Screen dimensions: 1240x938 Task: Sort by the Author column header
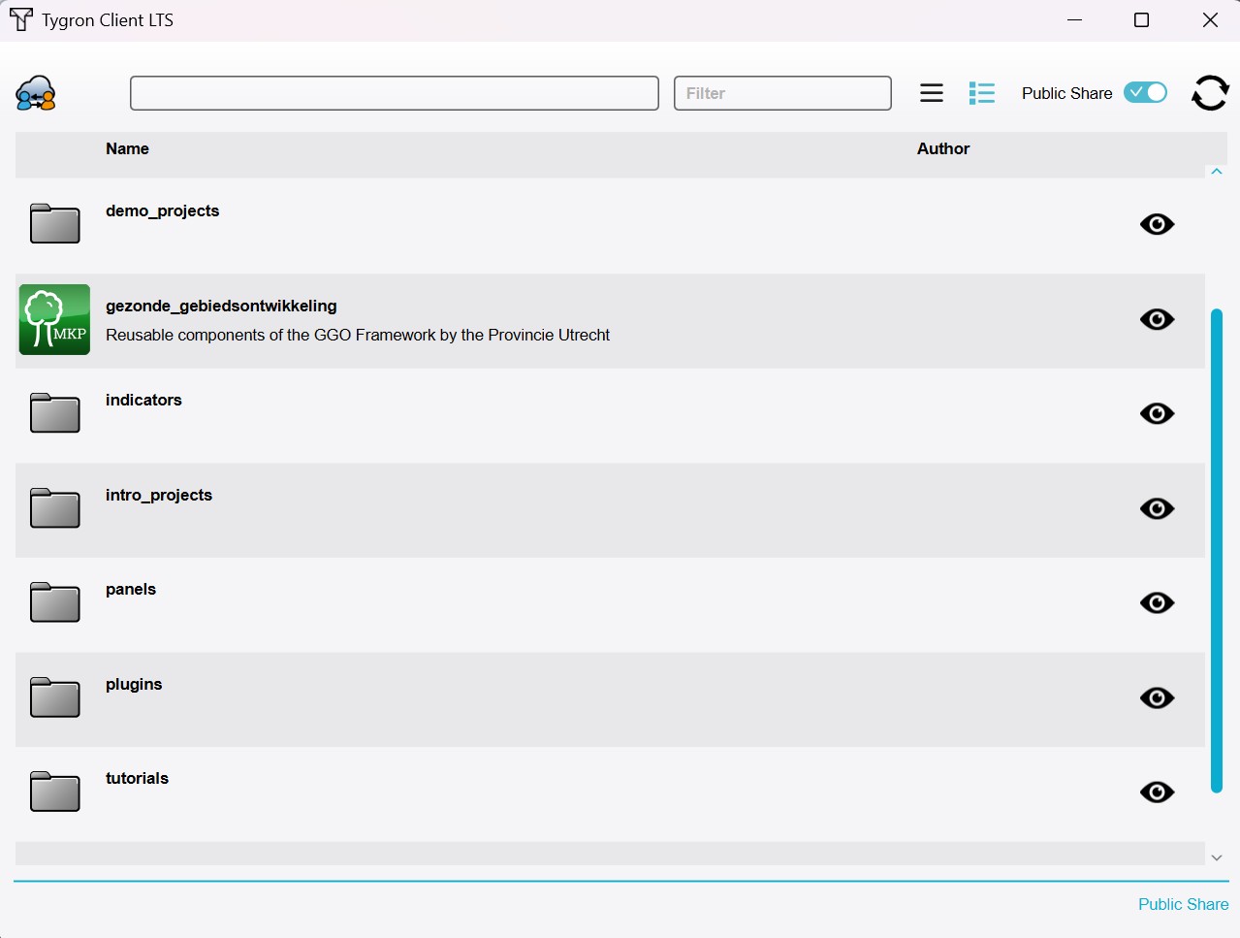[x=943, y=148]
